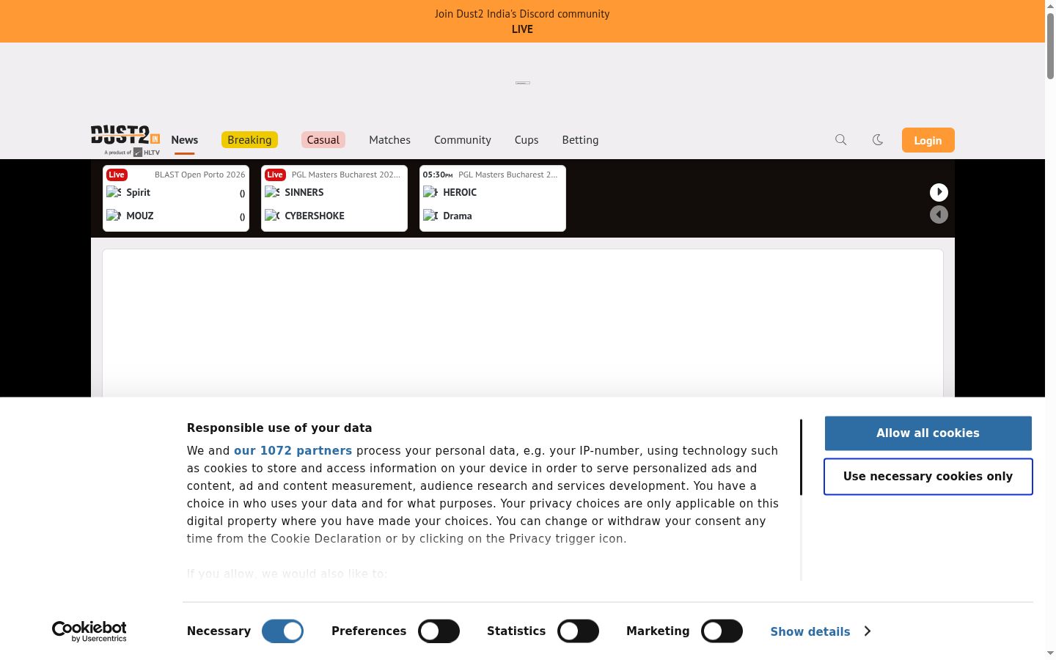Open the News tab
This screenshot has width=1056, height=660.
[185, 140]
